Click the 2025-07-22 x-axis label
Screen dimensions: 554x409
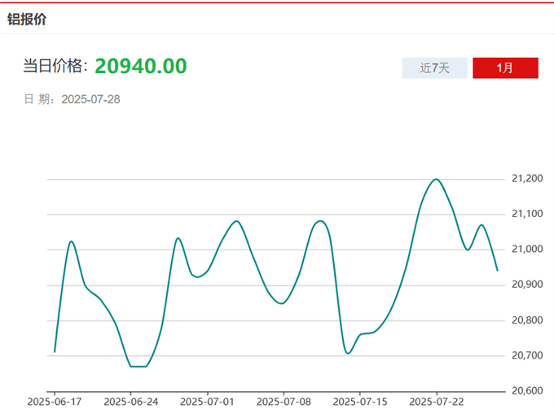coord(436,402)
